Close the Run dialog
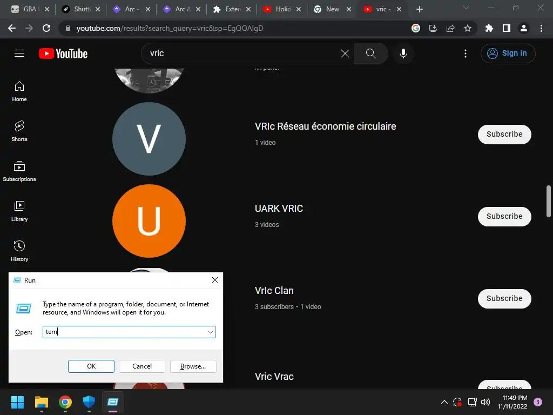 coord(215,280)
